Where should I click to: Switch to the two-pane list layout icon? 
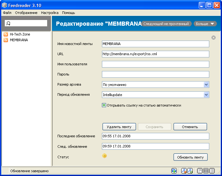(212, 171)
